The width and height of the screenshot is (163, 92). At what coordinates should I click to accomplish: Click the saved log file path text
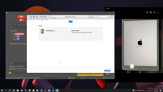coord(23,78)
